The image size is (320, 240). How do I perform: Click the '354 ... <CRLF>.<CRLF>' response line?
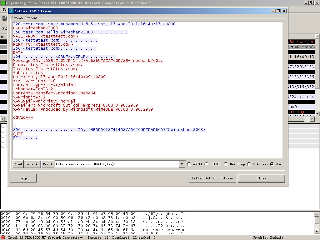click(x=64, y=57)
